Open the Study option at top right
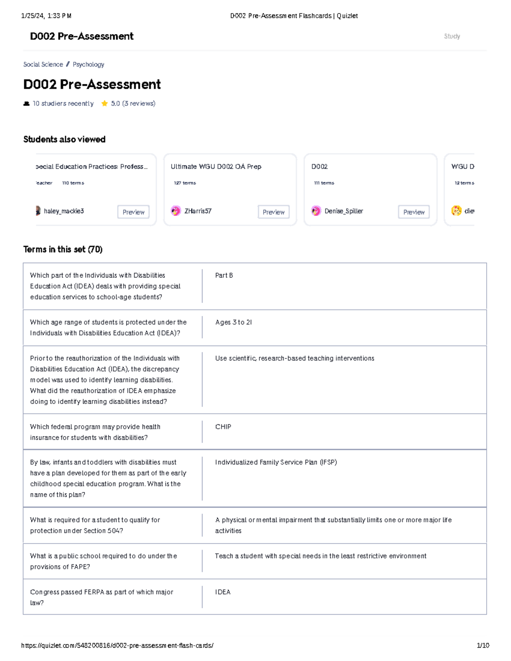 (451, 36)
